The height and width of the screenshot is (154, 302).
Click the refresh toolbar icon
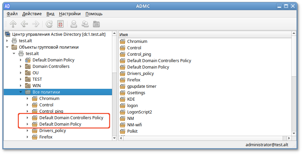point(49,24)
